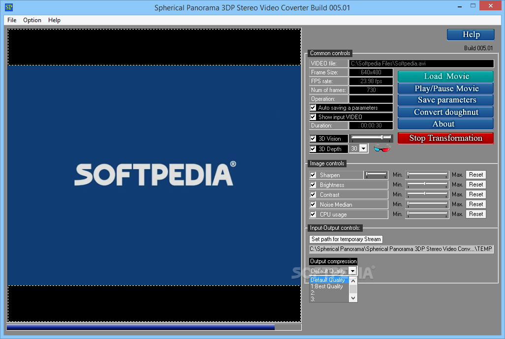This screenshot has height=339, width=505.
Task: Click Stop Transformation red button
Action: 445,138
